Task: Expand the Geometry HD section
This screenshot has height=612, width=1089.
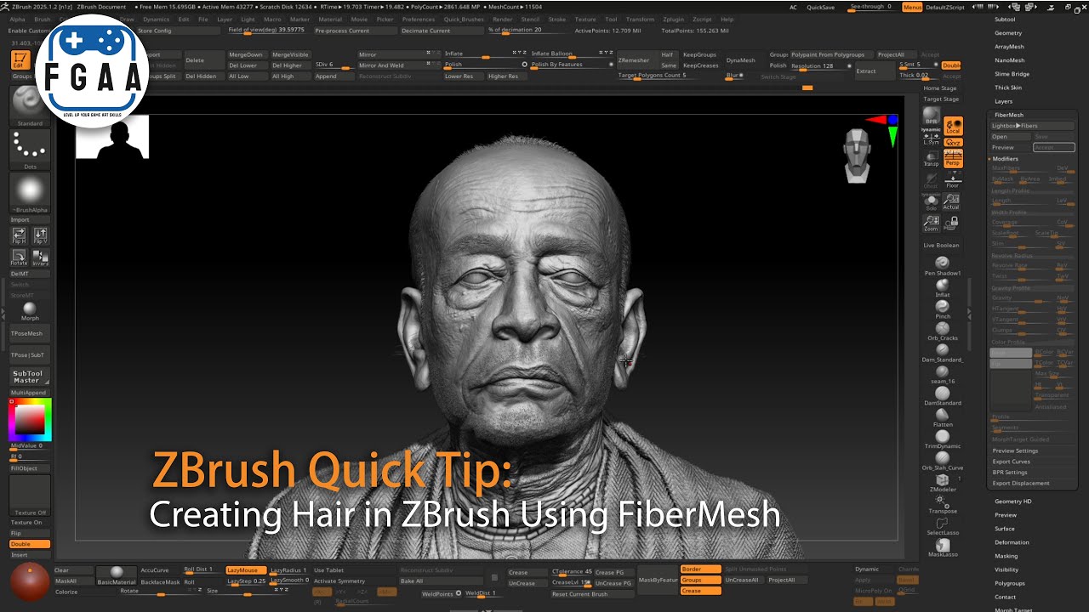Action: click(1013, 501)
